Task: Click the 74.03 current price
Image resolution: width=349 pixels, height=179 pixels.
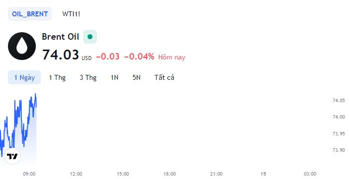Action: 61,55
